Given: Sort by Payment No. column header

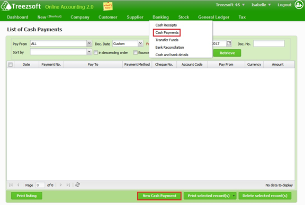Looking at the screenshot, I should pyautogui.click(x=51, y=65).
